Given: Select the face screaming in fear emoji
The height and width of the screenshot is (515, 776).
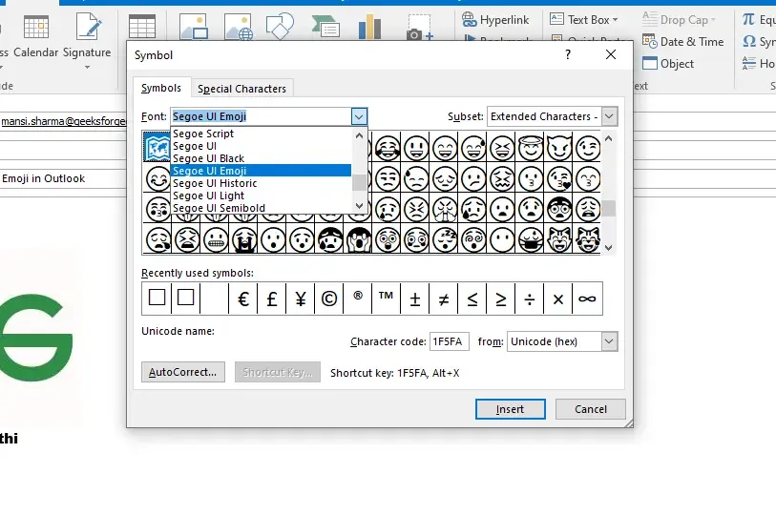Looking at the screenshot, I should 359,239.
